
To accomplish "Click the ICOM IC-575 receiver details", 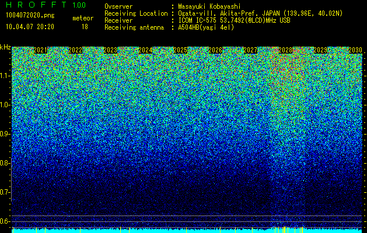I will 234,20.
